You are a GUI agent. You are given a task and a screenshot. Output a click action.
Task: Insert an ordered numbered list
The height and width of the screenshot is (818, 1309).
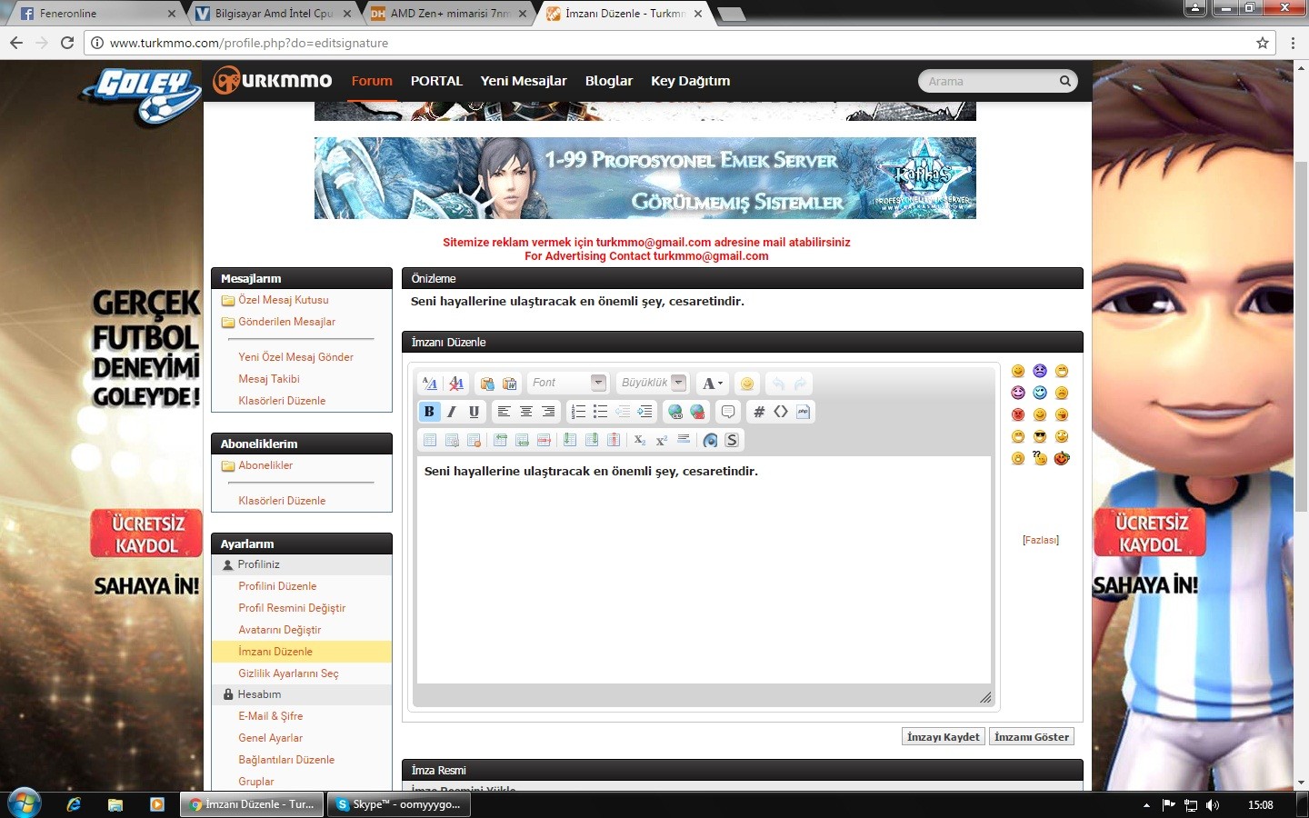pos(578,412)
